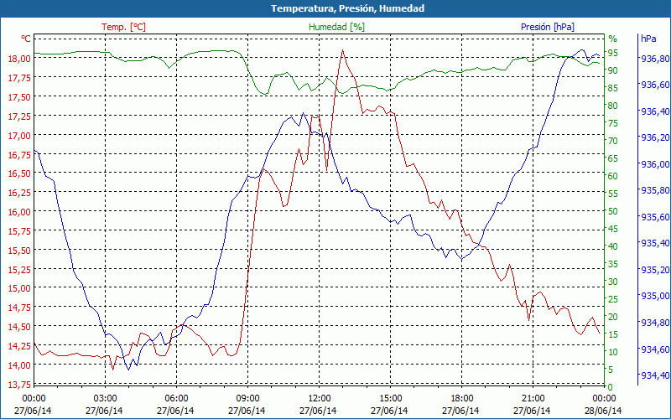Select the red Temp. [°C] legend label
Screen dimensions: 671x419
pyautogui.click(x=123, y=27)
